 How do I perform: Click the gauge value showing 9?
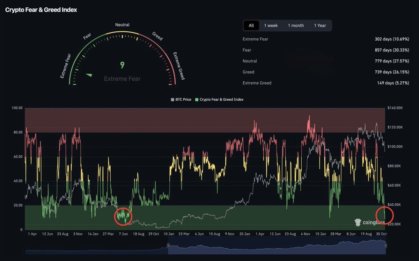tap(122, 65)
